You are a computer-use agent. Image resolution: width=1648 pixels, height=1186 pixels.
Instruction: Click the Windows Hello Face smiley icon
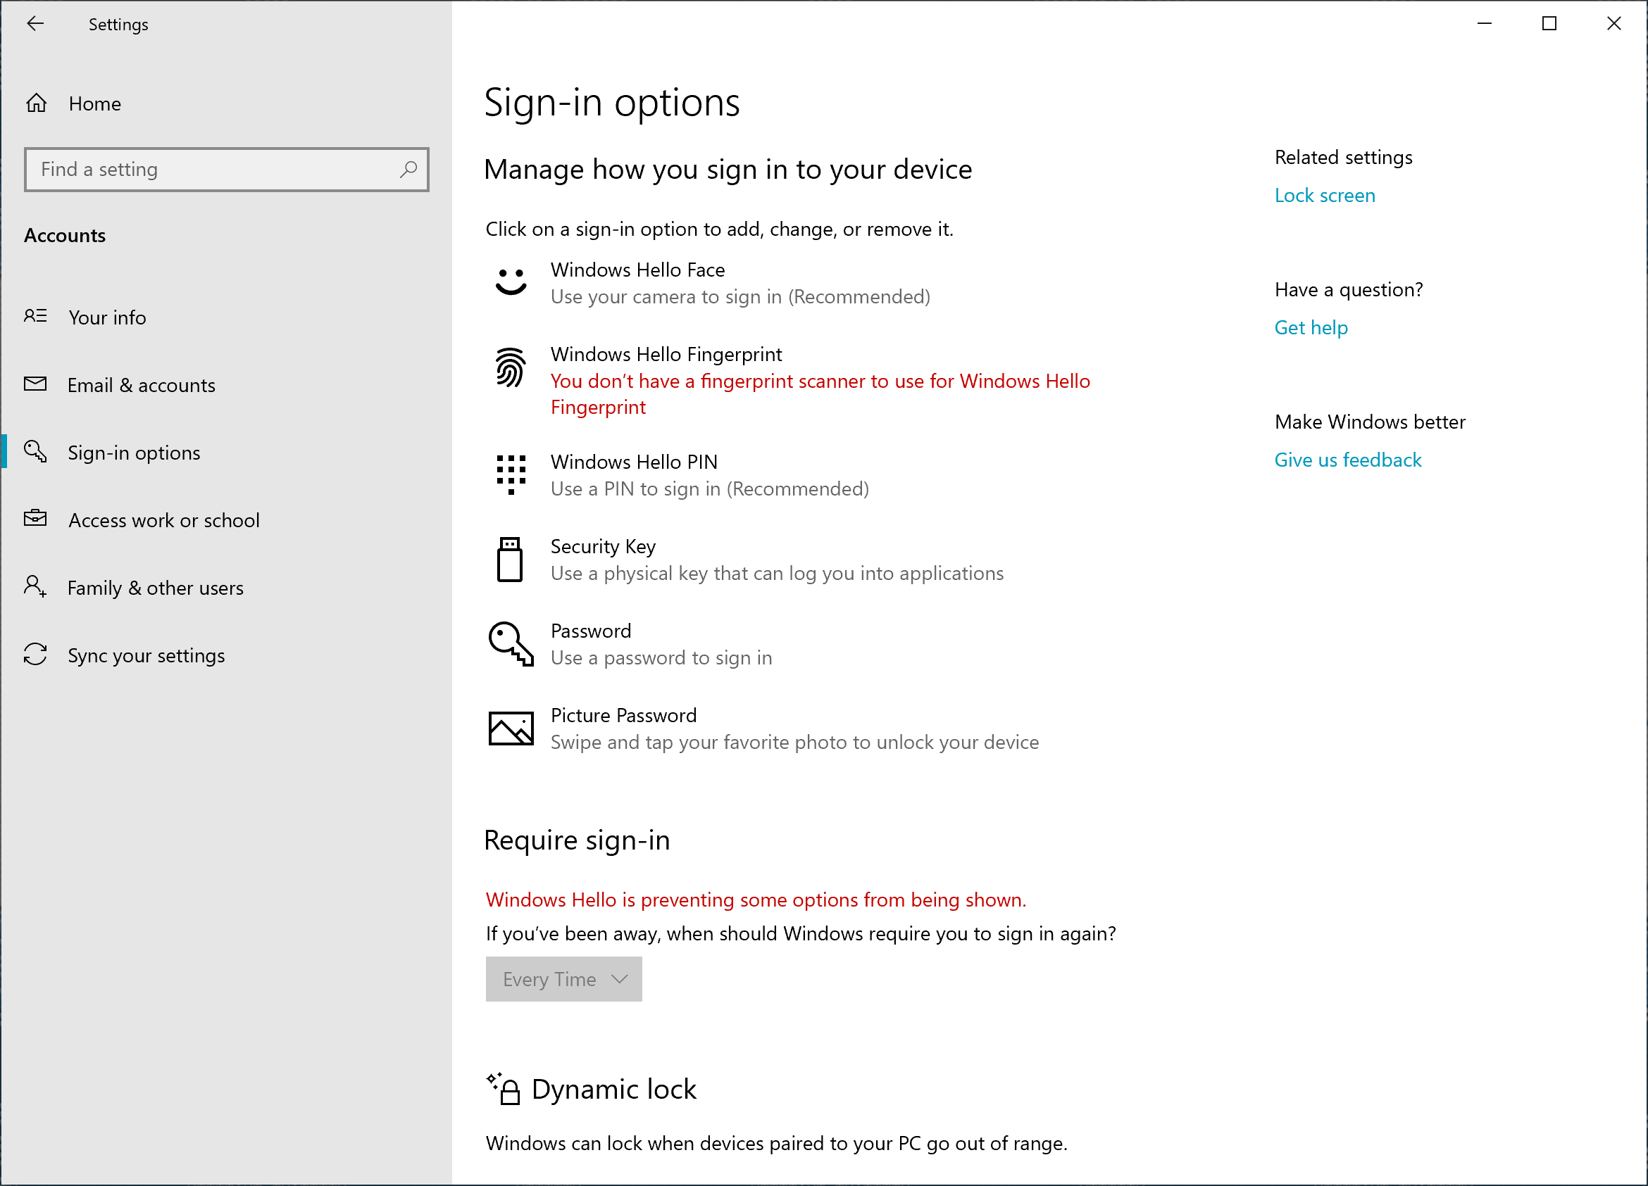tap(510, 282)
